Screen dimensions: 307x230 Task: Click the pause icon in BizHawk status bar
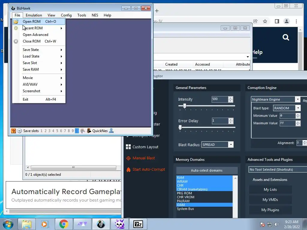click(x=19, y=131)
